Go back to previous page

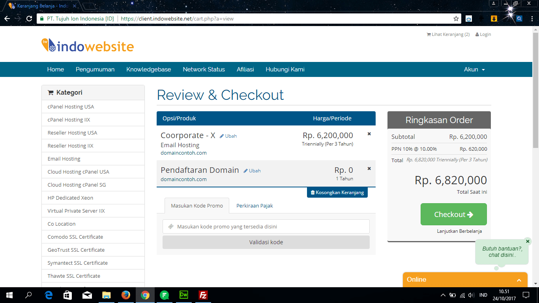click(7, 19)
